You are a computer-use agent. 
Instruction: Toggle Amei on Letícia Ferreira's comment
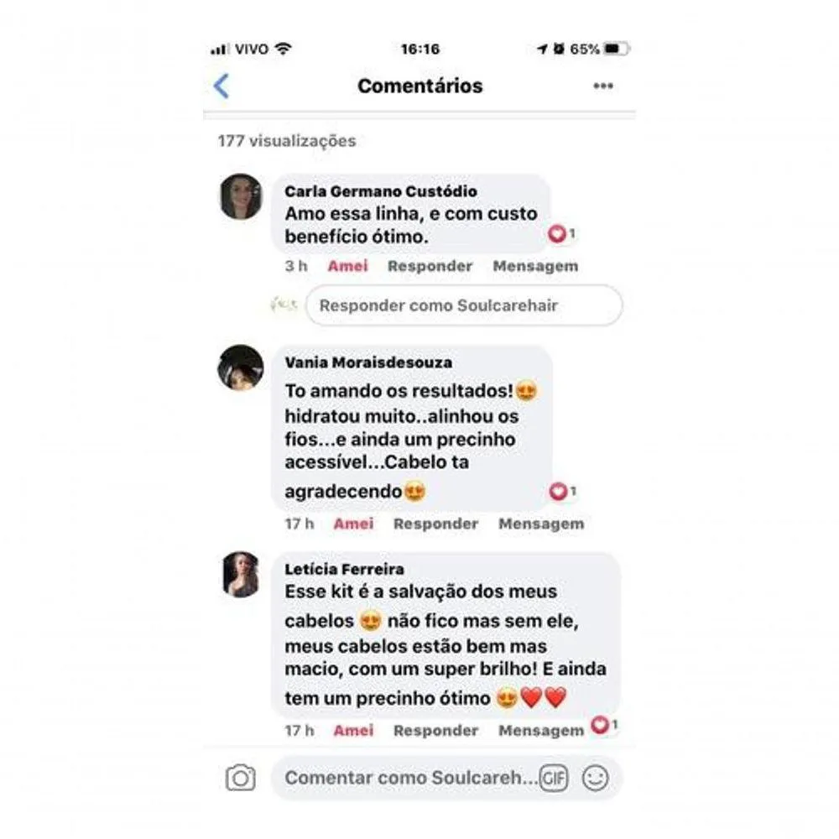(x=354, y=731)
